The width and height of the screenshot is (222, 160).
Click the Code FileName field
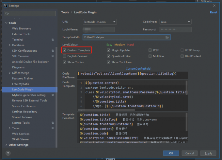click(x=133, y=75)
